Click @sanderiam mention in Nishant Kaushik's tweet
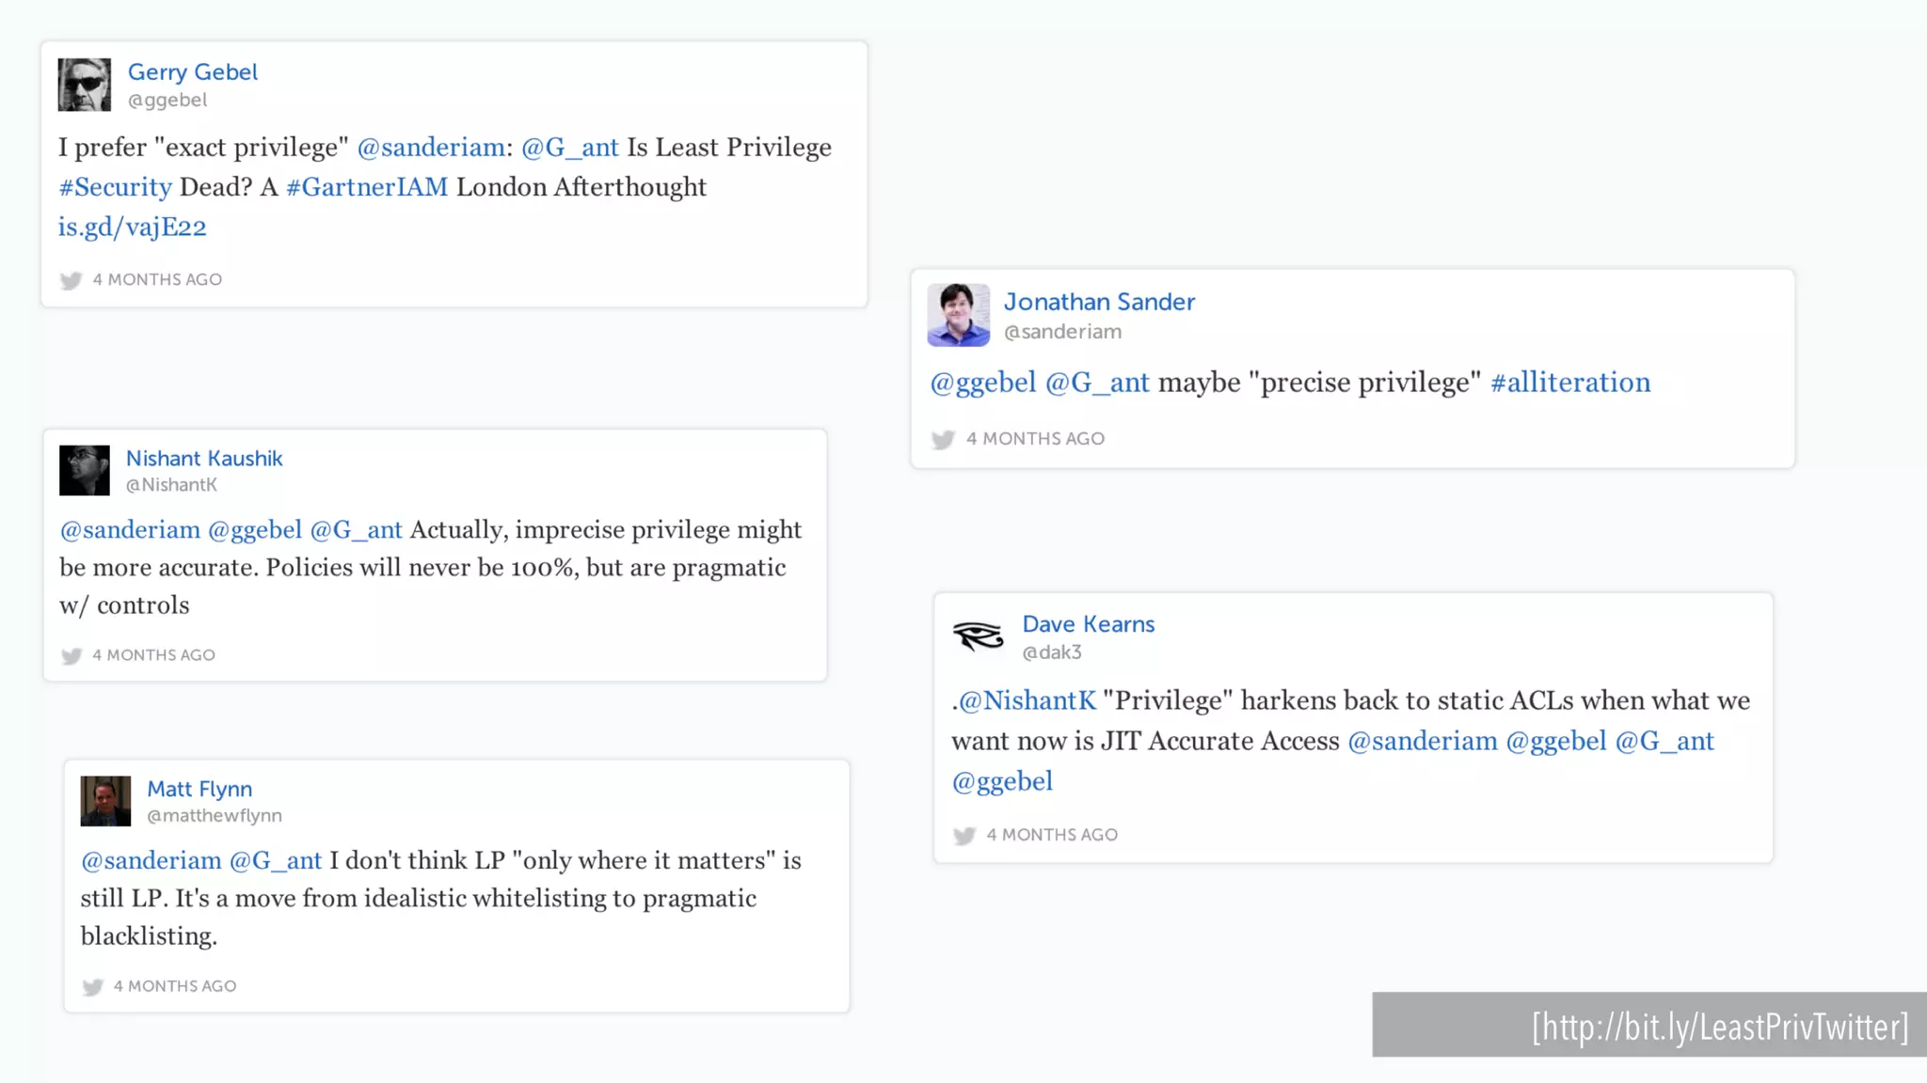 [x=130, y=530]
